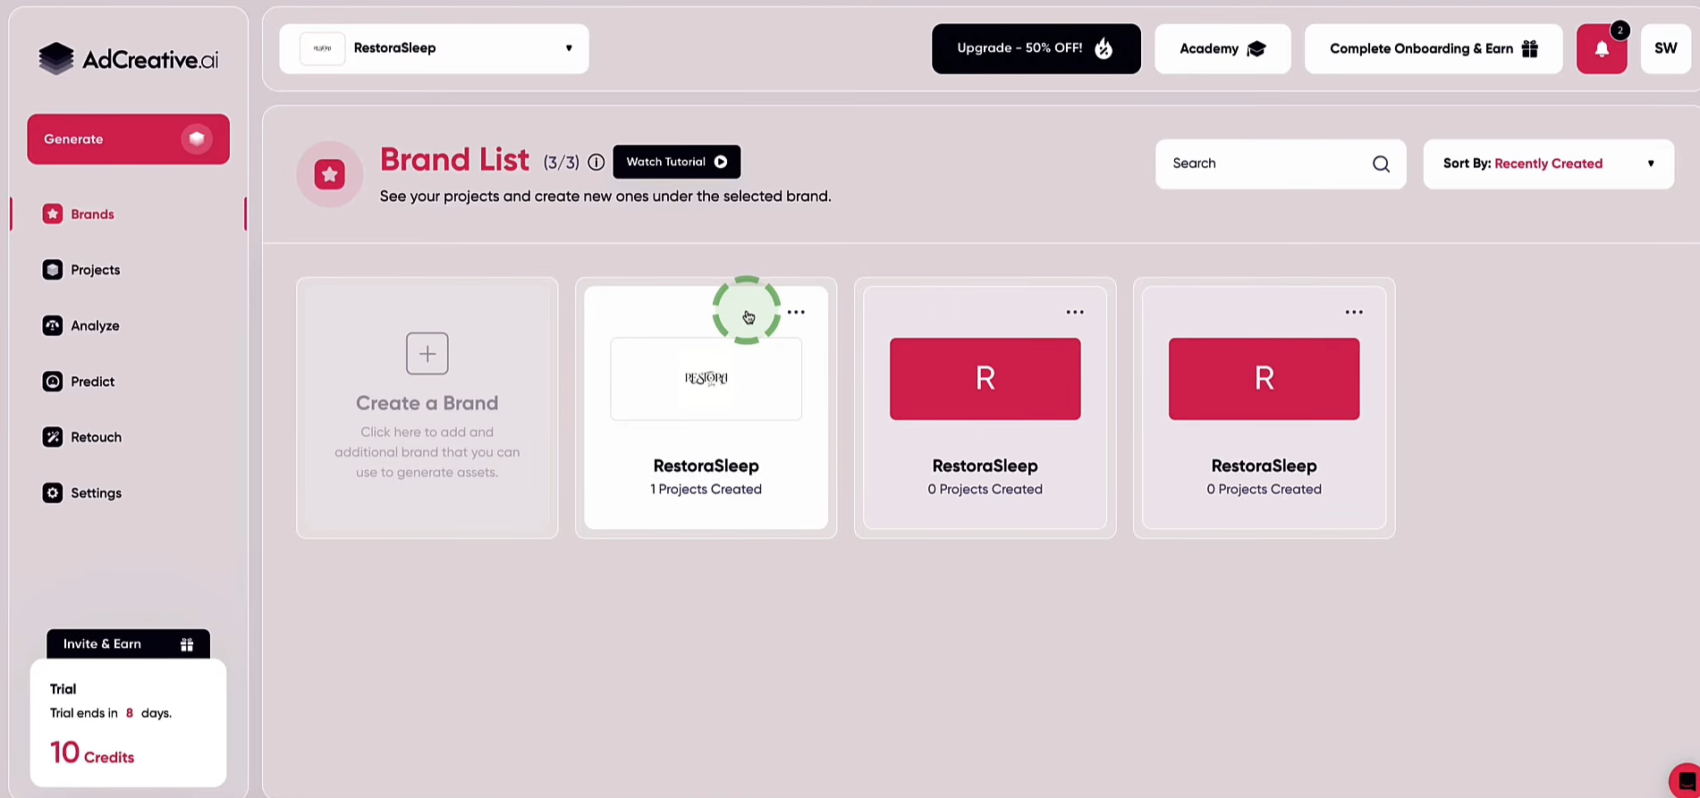The image size is (1700, 798).
Task: Click the notification bell icon
Action: [x=1601, y=49]
